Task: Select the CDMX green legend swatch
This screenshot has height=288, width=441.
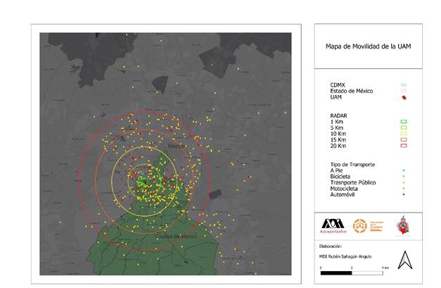Action: click(x=404, y=84)
